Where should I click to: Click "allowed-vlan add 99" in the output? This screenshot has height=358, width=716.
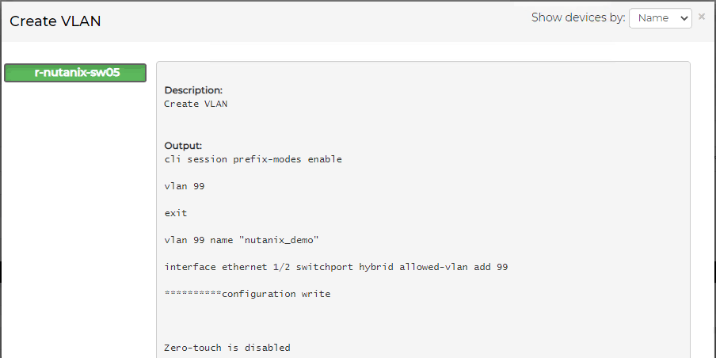point(453,267)
